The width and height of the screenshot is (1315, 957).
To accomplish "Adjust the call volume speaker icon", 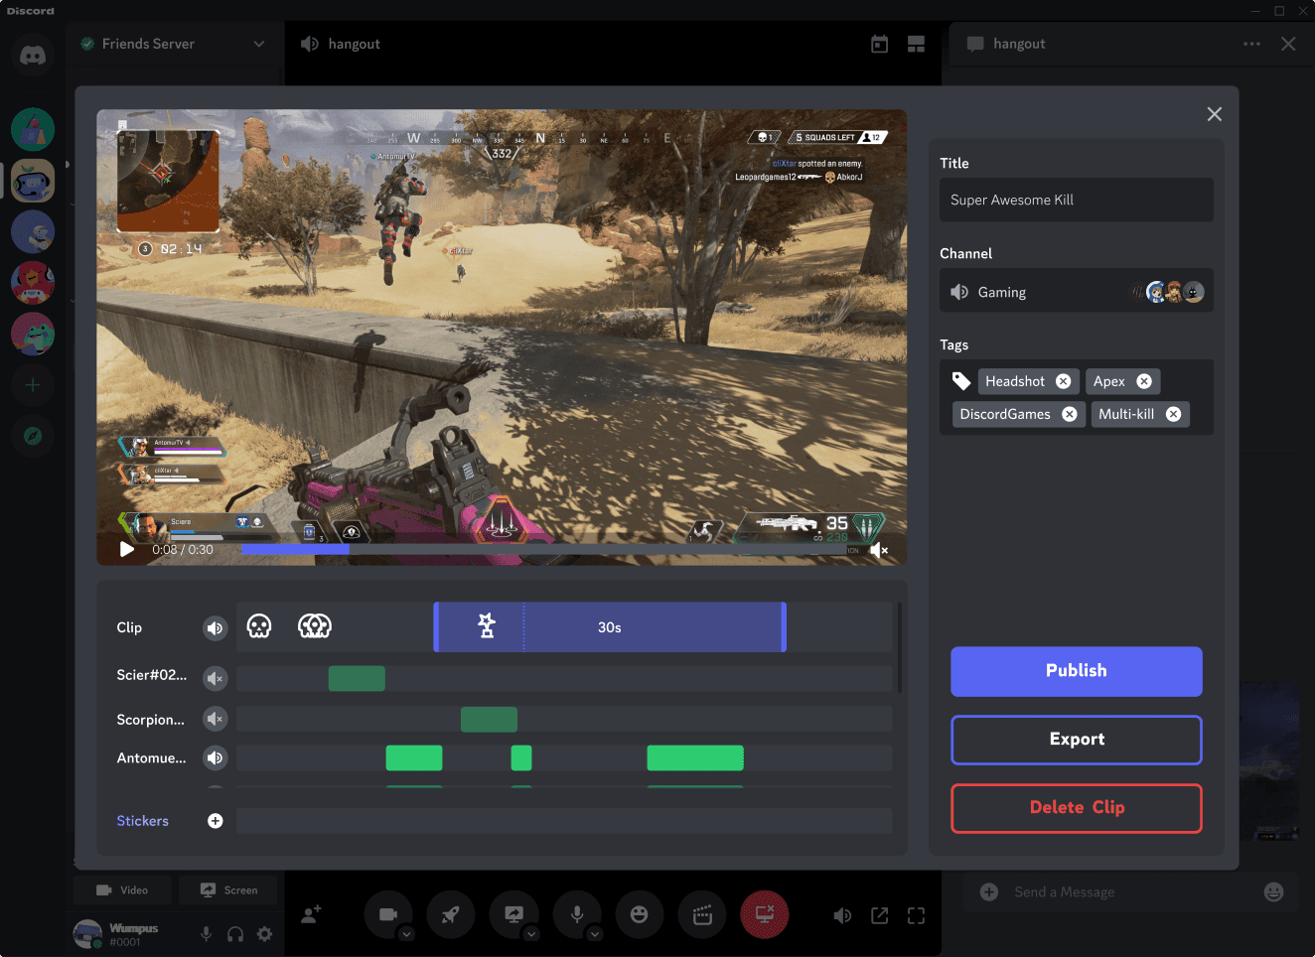I will [x=842, y=915].
